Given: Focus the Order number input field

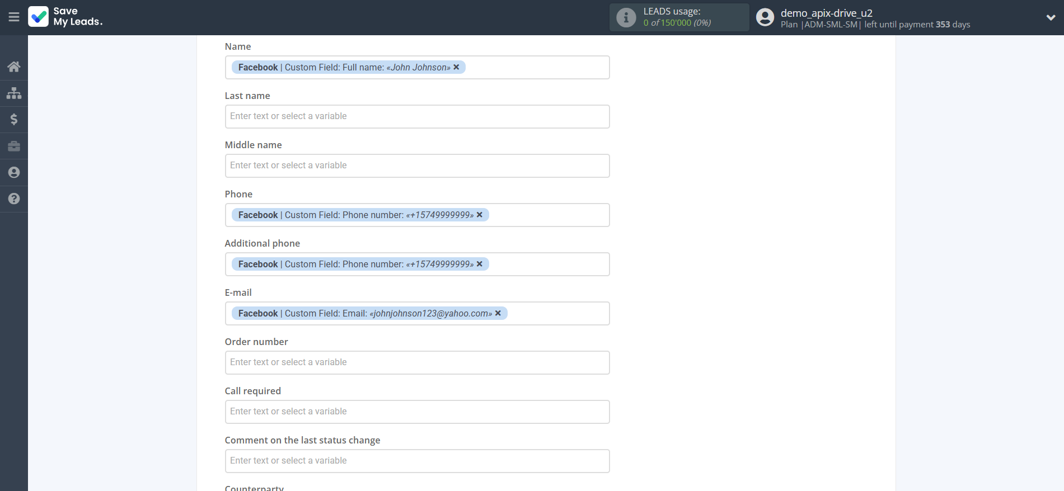Looking at the screenshot, I should [x=417, y=362].
